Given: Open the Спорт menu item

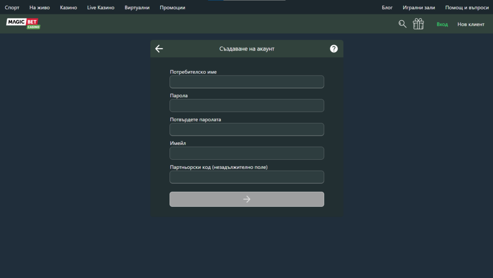Looking at the screenshot, I should tap(12, 8).
